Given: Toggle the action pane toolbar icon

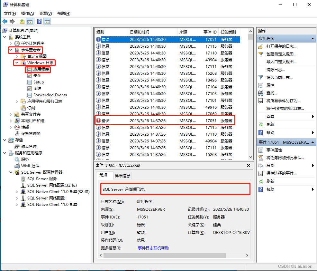Looking at the screenshot, I should (x=47, y=21).
